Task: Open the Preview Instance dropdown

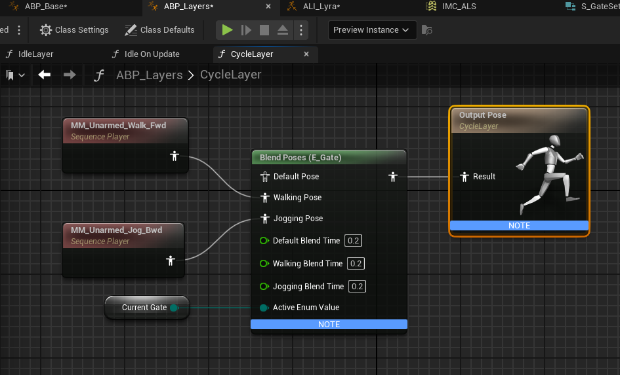Action: pos(372,30)
